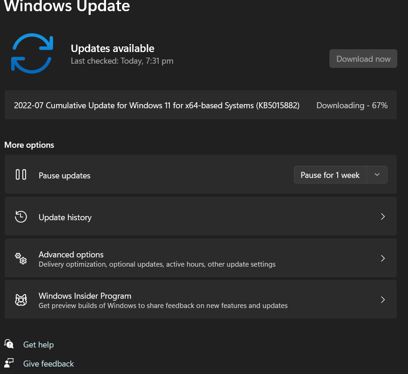Open Windows Insider Program via its chevron arrow

[x=383, y=300]
